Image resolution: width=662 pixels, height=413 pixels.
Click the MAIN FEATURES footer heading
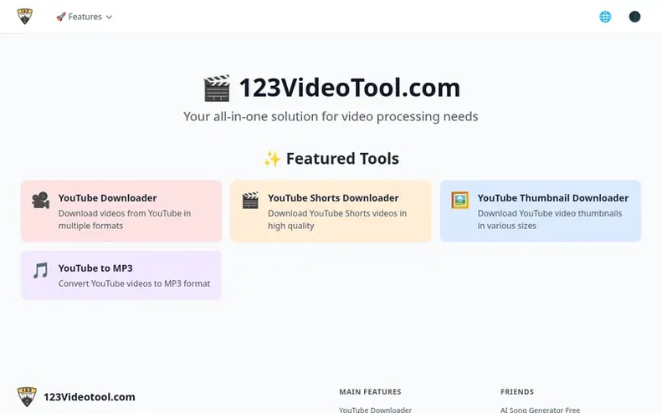pos(370,391)
